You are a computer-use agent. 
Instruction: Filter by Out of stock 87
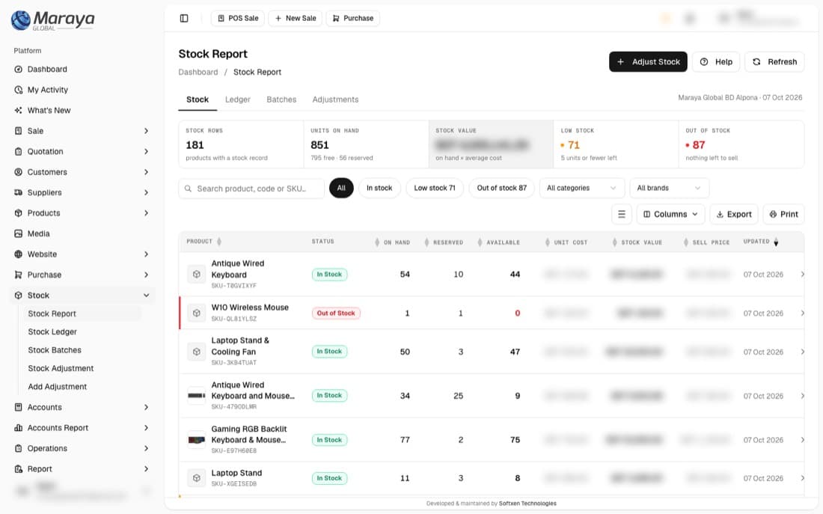point(502,188)
